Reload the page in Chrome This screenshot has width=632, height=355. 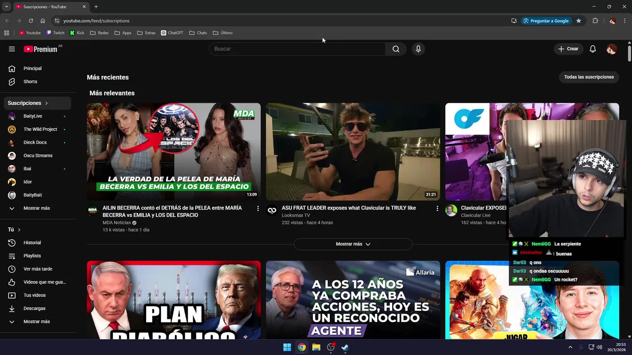point(31,21)
